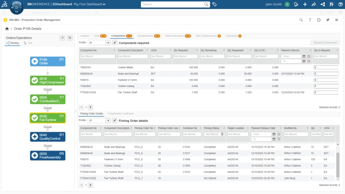Select operation 0050 FinalAssembly
The height and width of the screenshot is (194, 345).
[x=48, y=156]
